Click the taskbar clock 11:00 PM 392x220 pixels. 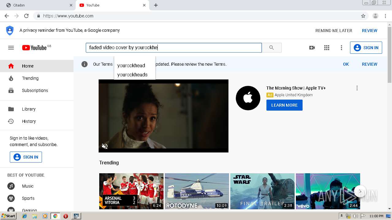pyautogui.click(x=376, y=216)
